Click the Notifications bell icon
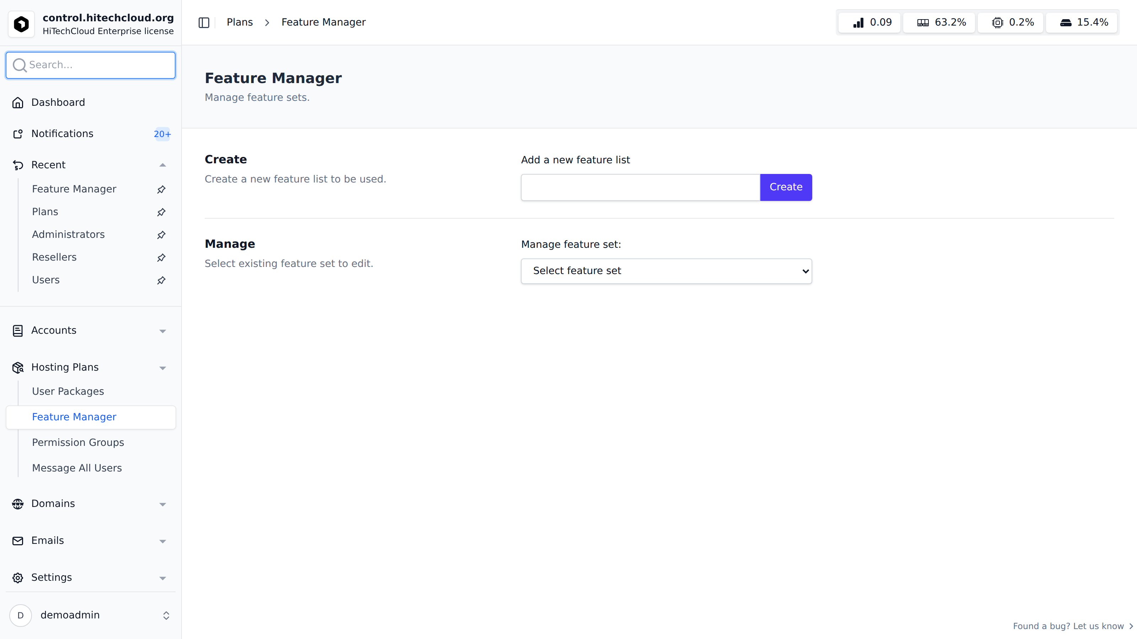1137x639 pixels. click(x=18, y=134)
